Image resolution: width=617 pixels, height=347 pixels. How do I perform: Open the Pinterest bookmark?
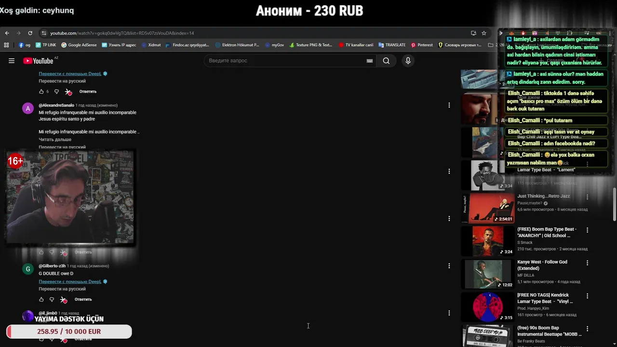pyautogui.click(x=422, y=45)
